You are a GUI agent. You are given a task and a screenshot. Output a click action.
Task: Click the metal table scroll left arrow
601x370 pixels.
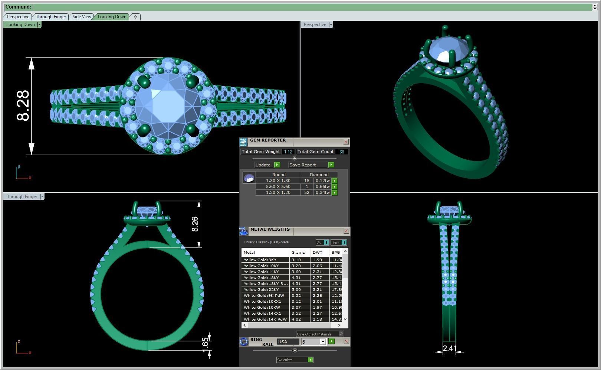click(x=244, y=325)
